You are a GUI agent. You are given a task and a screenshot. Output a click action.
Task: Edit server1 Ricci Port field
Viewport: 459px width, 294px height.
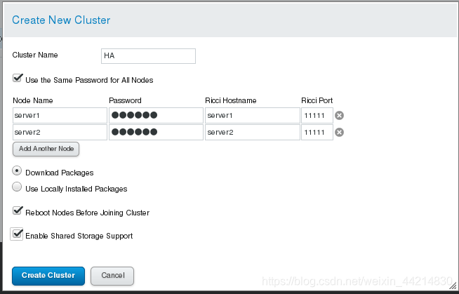coord(317,116)
